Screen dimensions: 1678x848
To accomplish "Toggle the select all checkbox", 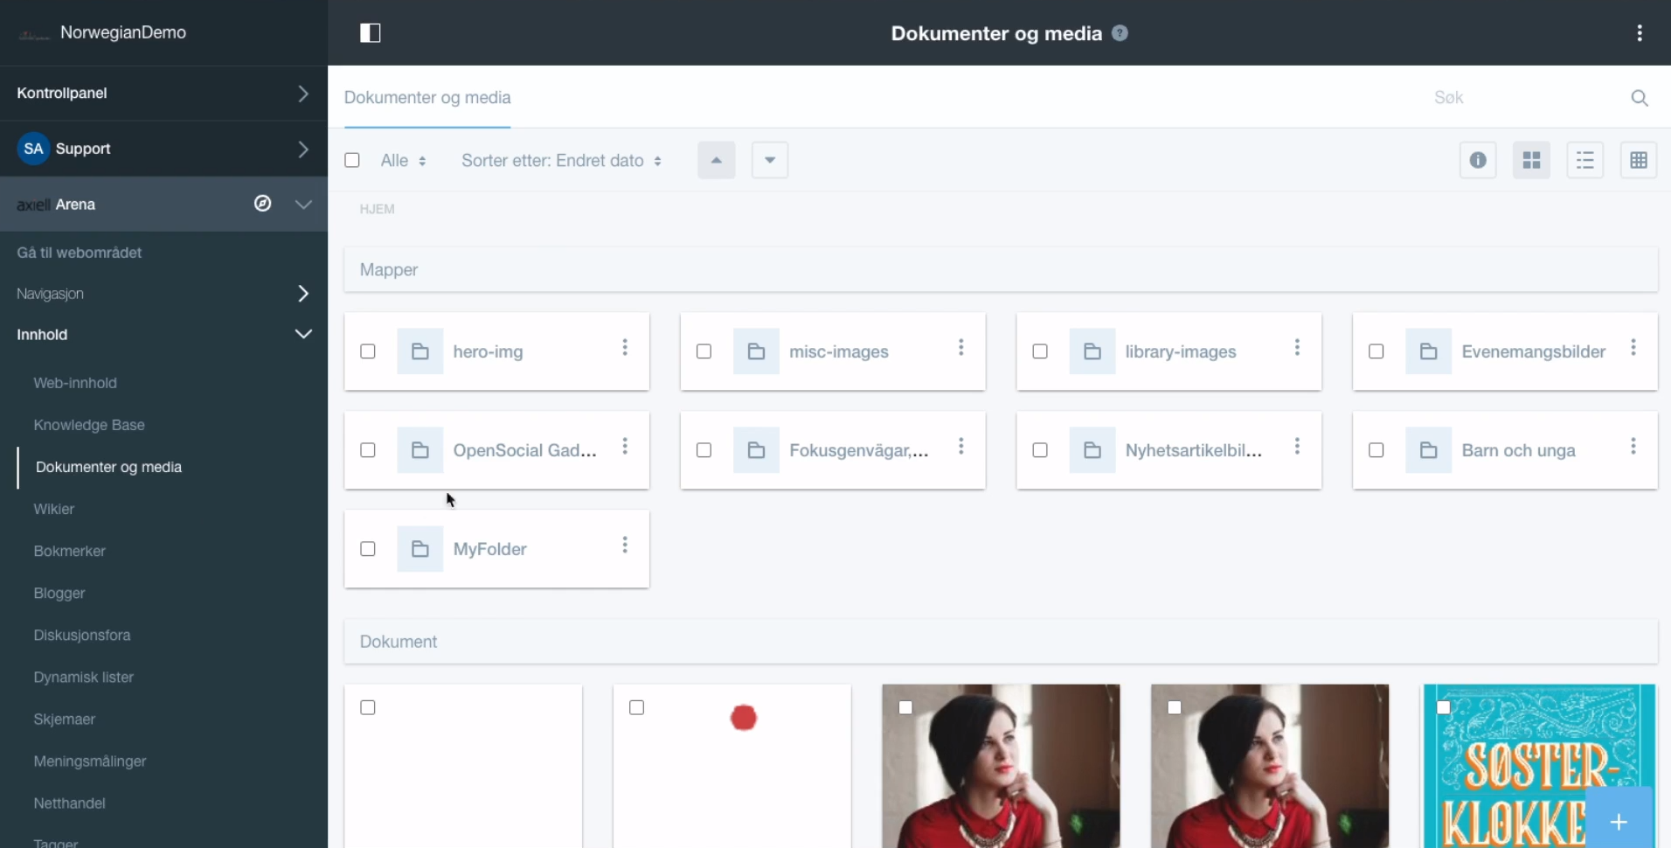I will tap(352, 160).
